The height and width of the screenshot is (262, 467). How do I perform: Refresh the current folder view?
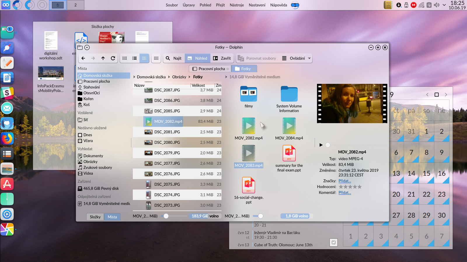(113, 58)
